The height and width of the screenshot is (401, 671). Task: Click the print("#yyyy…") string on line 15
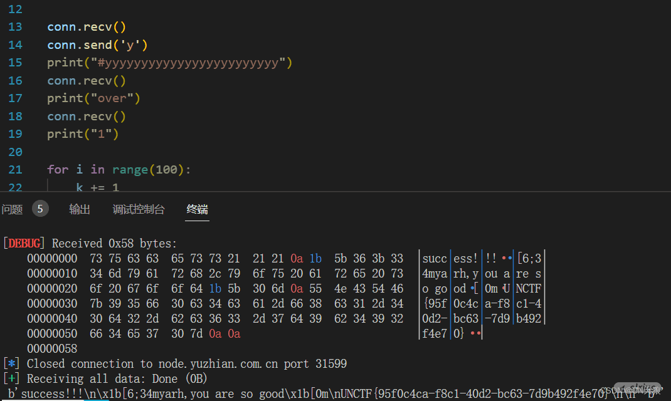[x=188, y=63]
